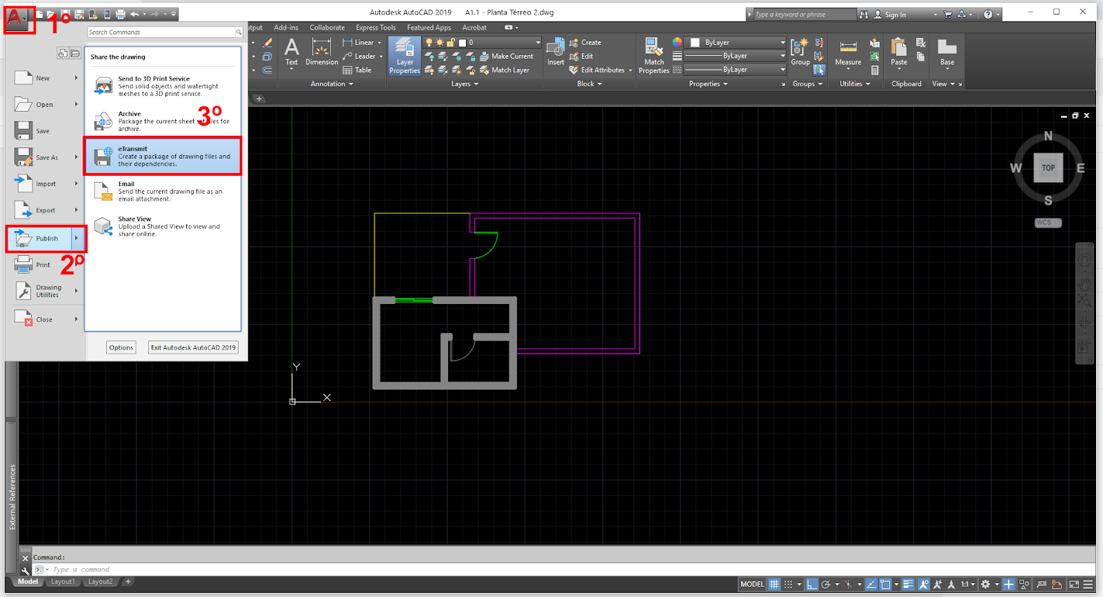
Task: Toggle polar tracking in status bar
Action: pos(825,584)
